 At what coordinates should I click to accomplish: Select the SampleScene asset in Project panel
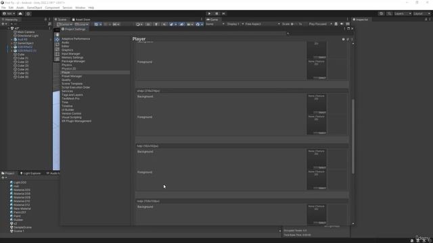[x=22, y=227]
